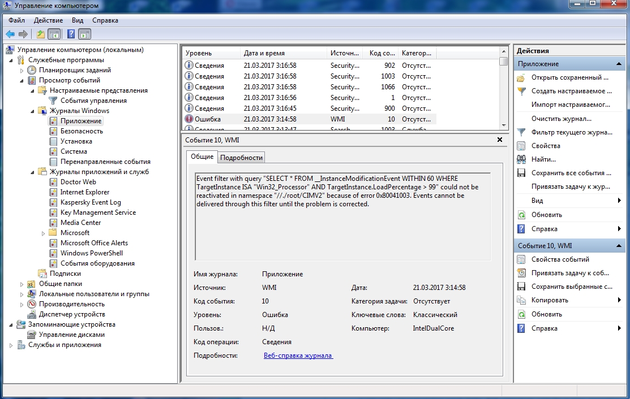Click the Просмотр событий tree icon
The height and width of the screenshot is (399, 630).
click(32, 80)
